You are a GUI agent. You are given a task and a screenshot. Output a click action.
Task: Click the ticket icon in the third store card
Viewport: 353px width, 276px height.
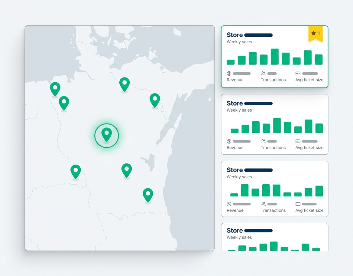(298, 204)
